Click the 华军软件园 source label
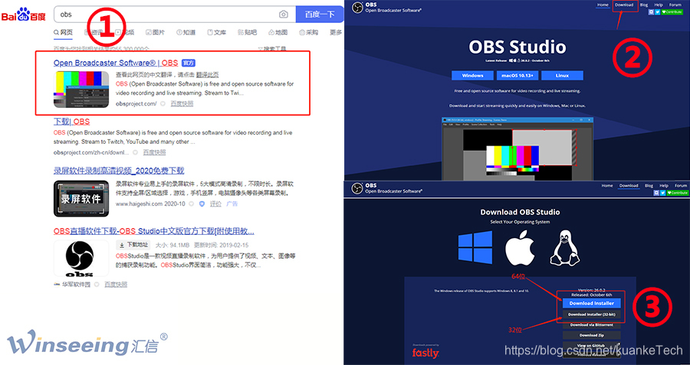The height and width of the screenshot is (365, 690). (x=75, y=285)
